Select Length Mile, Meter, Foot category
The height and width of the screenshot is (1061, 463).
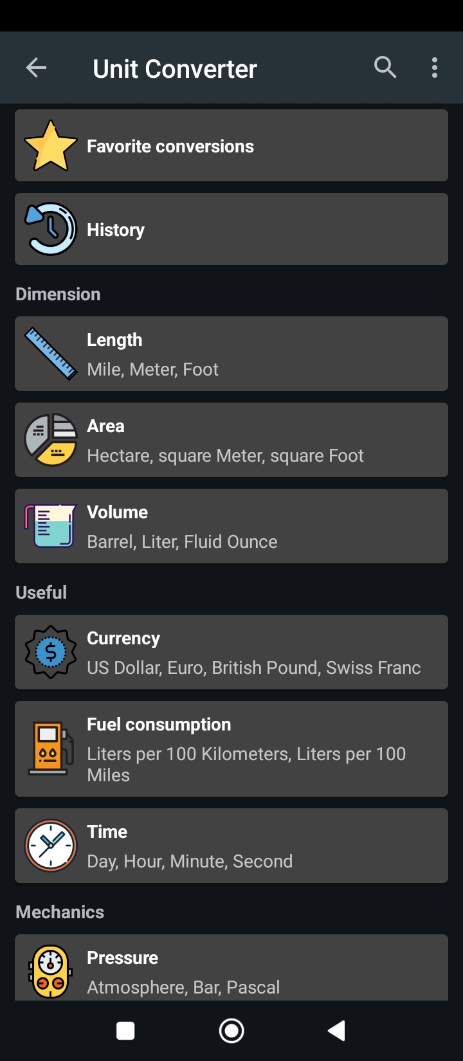pos(232,354)
